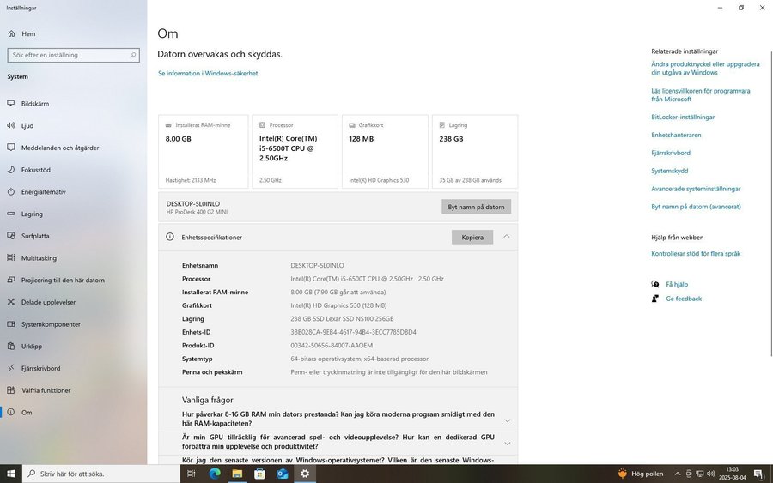Viewport: 773px width, 483px height.
Task: Click the DESKTOP-5L0INLO Enhetsnamn value
Action: (317, 265)
